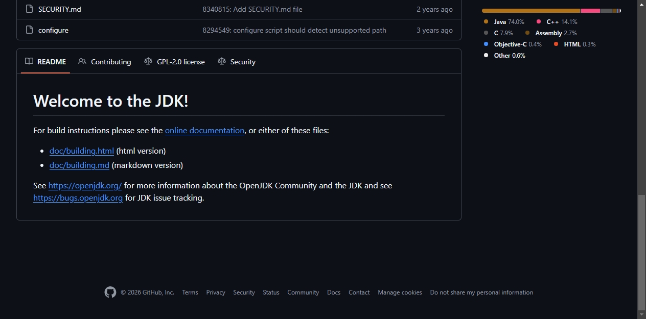
Task: Click the Other 0.6% language entry
Action: (x=504, y=56)
